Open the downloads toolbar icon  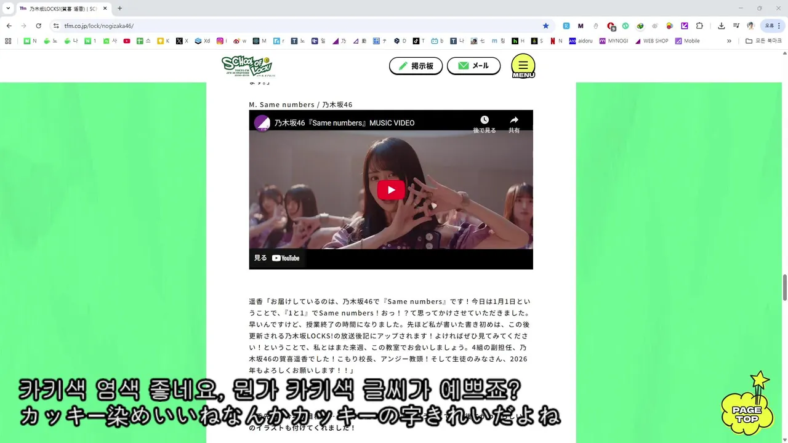tap(721, 26)
